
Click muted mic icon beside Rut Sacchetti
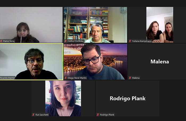pyautogui.click(x=33, y=115)
